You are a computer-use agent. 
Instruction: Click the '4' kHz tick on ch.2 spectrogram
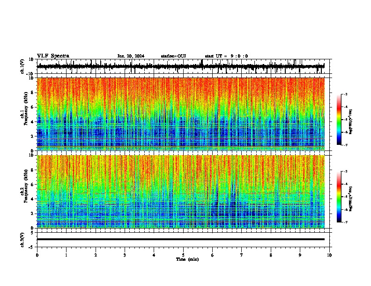[x=32, y=199]
